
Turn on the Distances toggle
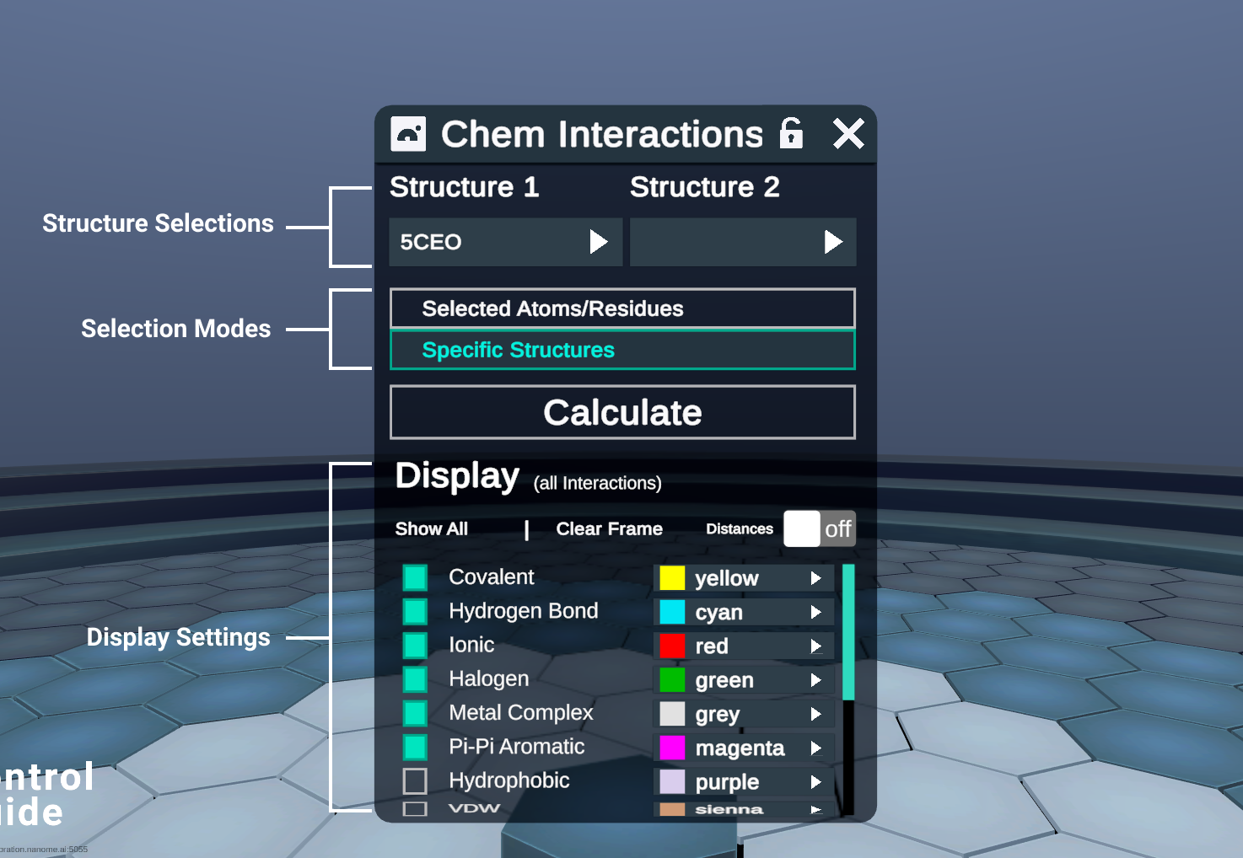[819, 528]
